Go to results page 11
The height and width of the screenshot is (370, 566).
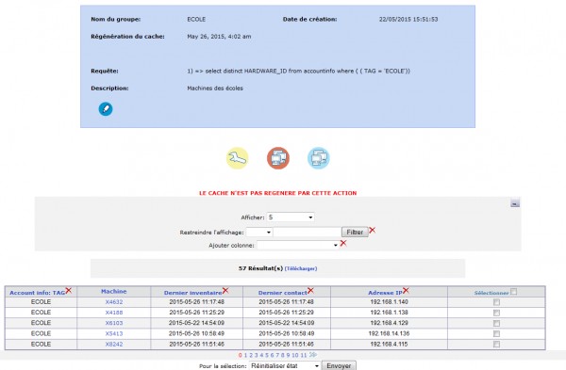(304, 355)
